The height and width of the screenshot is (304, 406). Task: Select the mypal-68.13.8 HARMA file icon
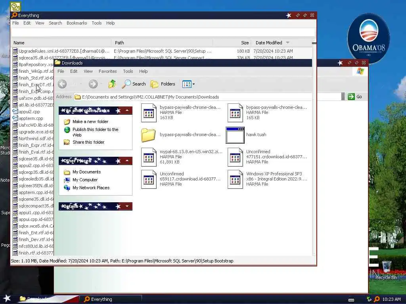coord(149,157)
